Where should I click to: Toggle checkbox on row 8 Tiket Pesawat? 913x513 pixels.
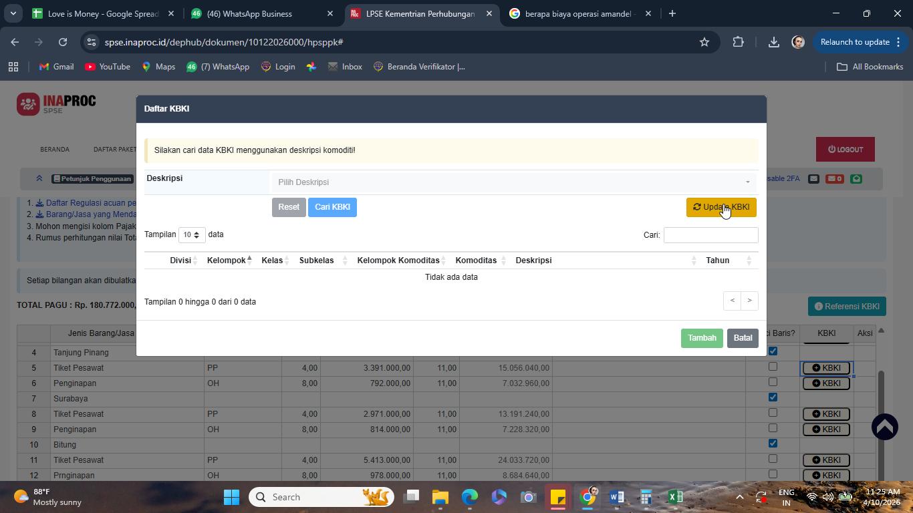(773, 413)
